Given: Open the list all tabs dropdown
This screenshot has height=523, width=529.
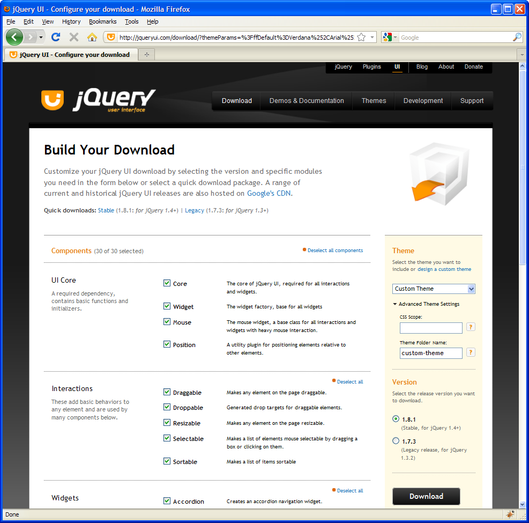Looking at the screenshot, I should point(522,54).
